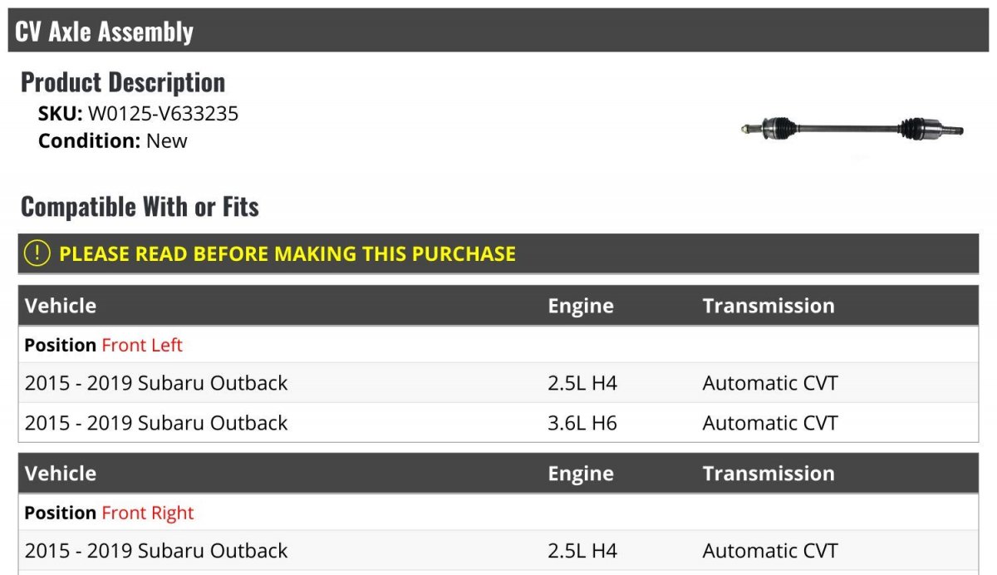Click the yellow exclamation warning icon
This screenshot has width=997, height=575.
pos(37,253)
